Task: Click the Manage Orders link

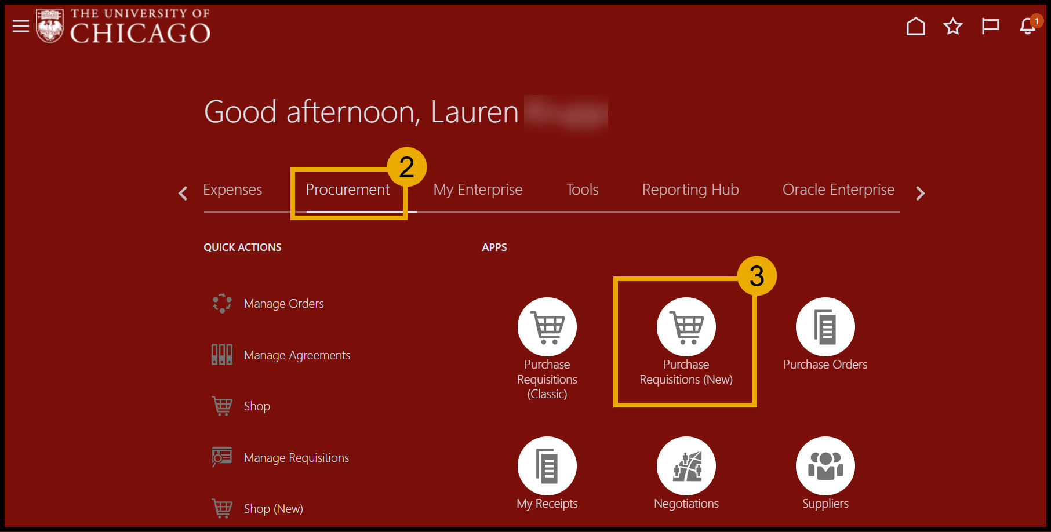Action: click(x=284, y=304)
